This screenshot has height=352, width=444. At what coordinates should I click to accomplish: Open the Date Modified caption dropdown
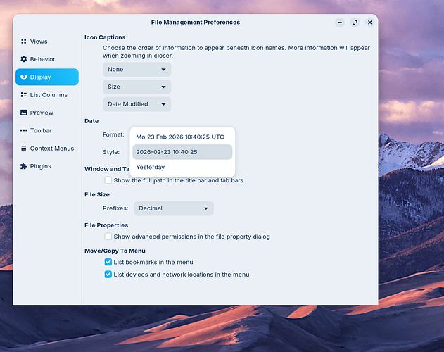(137, 104)
